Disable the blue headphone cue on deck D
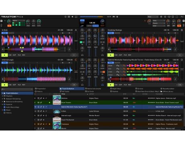The width and height of the screenshot is (185, 145). [103, 85]
